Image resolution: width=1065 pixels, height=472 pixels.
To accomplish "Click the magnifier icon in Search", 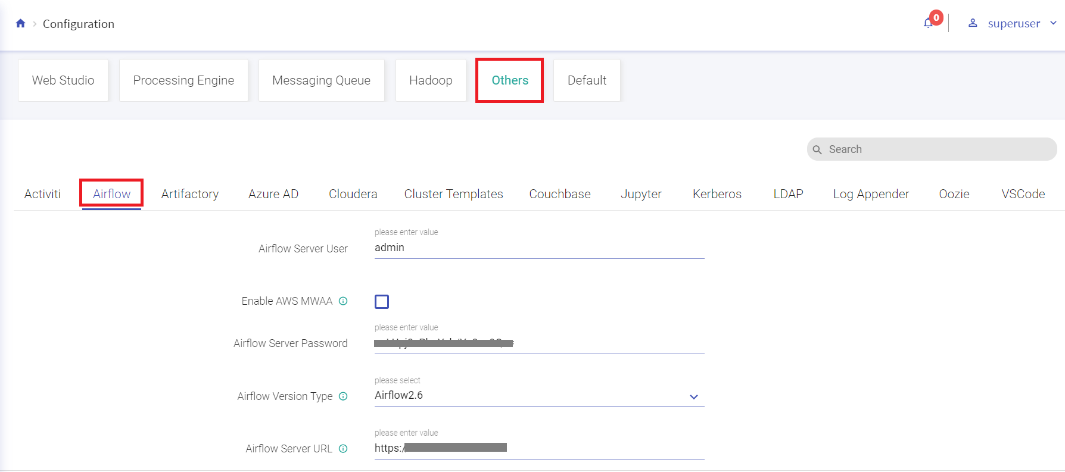I will [817, 149].
